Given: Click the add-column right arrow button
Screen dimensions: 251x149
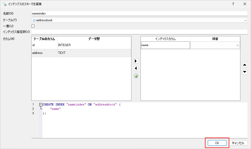Looking at the screenshot, I should coord(136,61).
